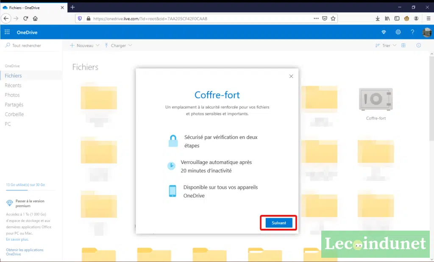Viewport: 434px width, 262px height.
Task: Switch the view layout with the grid icon
Action: [x=403, y=45]
